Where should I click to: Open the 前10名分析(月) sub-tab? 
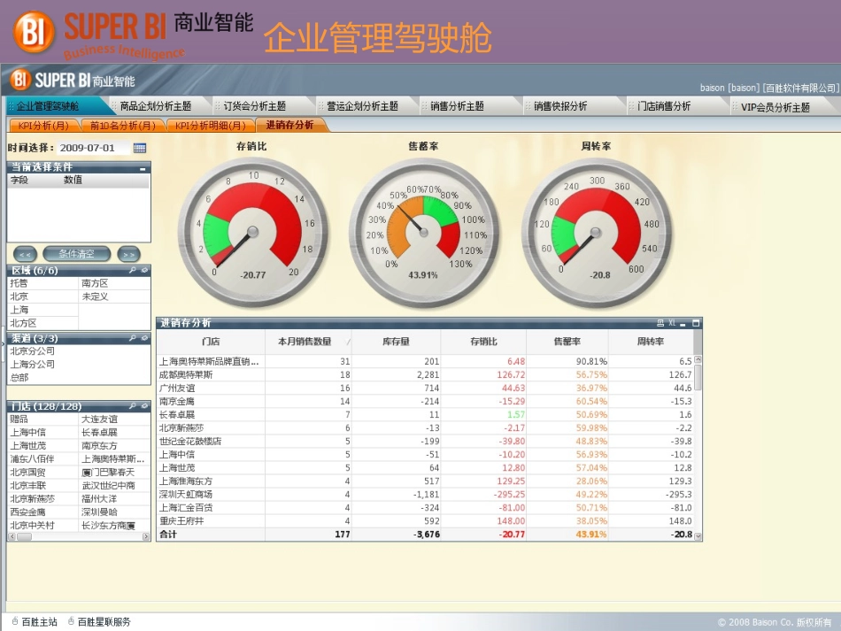[123, 126]
